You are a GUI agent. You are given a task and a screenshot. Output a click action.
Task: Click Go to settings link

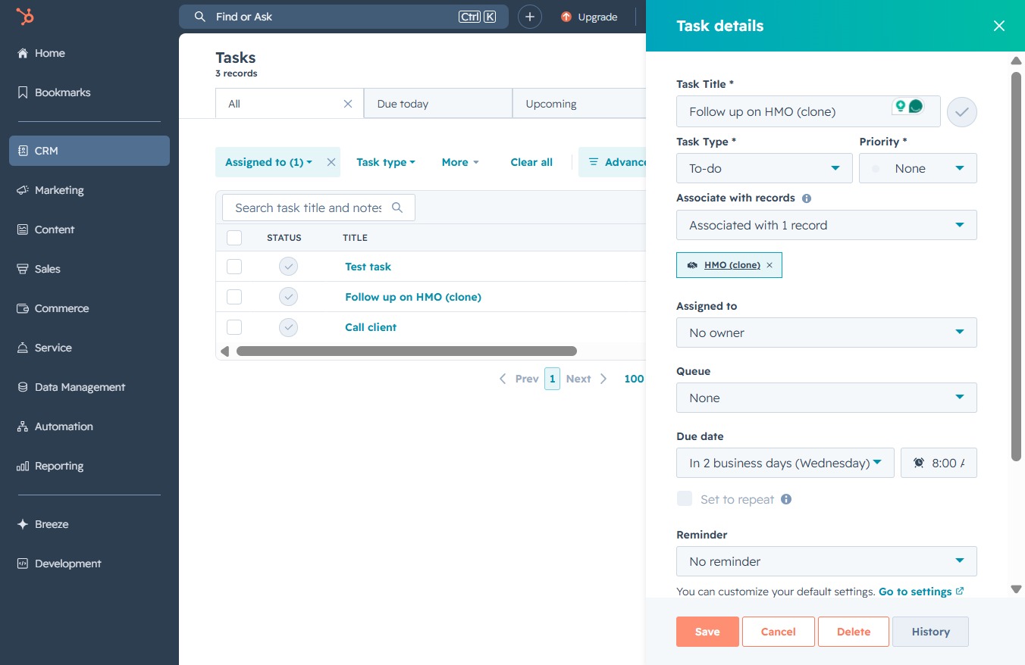[x=921, y=592]
